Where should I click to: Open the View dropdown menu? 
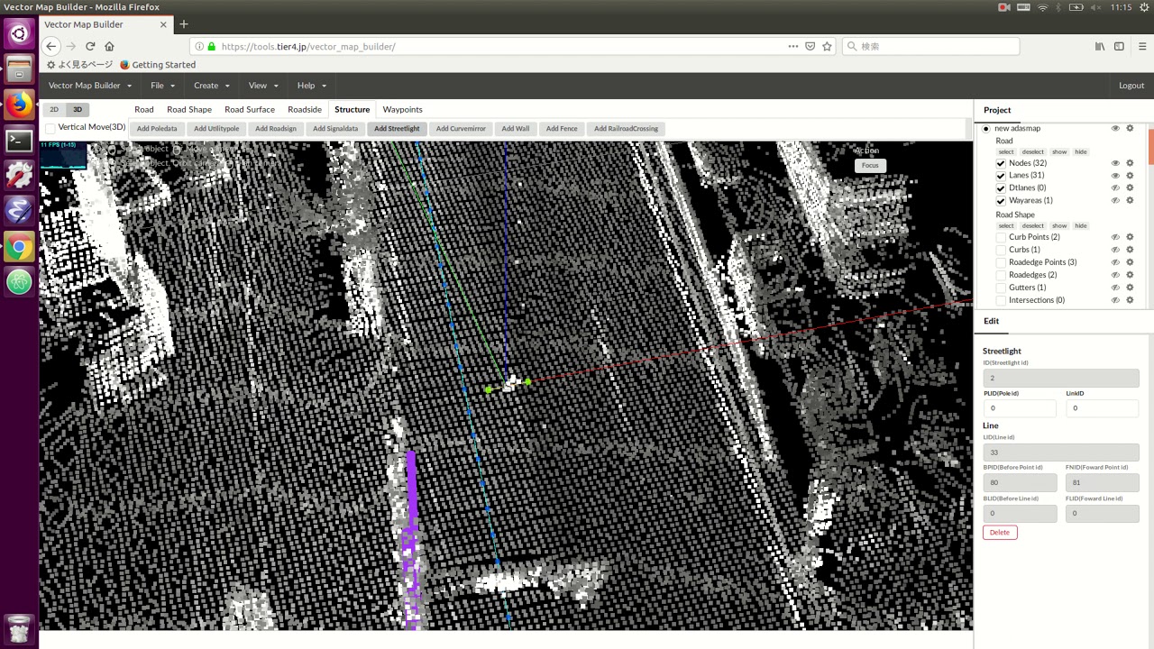point(262,86)
